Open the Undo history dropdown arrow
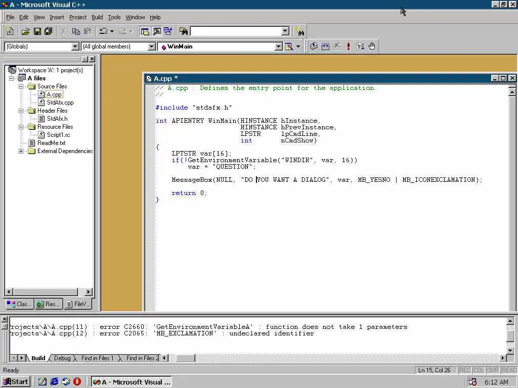 click(112, 31)
